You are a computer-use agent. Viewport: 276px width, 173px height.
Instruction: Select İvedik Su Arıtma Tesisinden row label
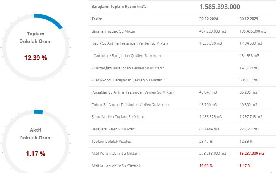coord(129,43)
